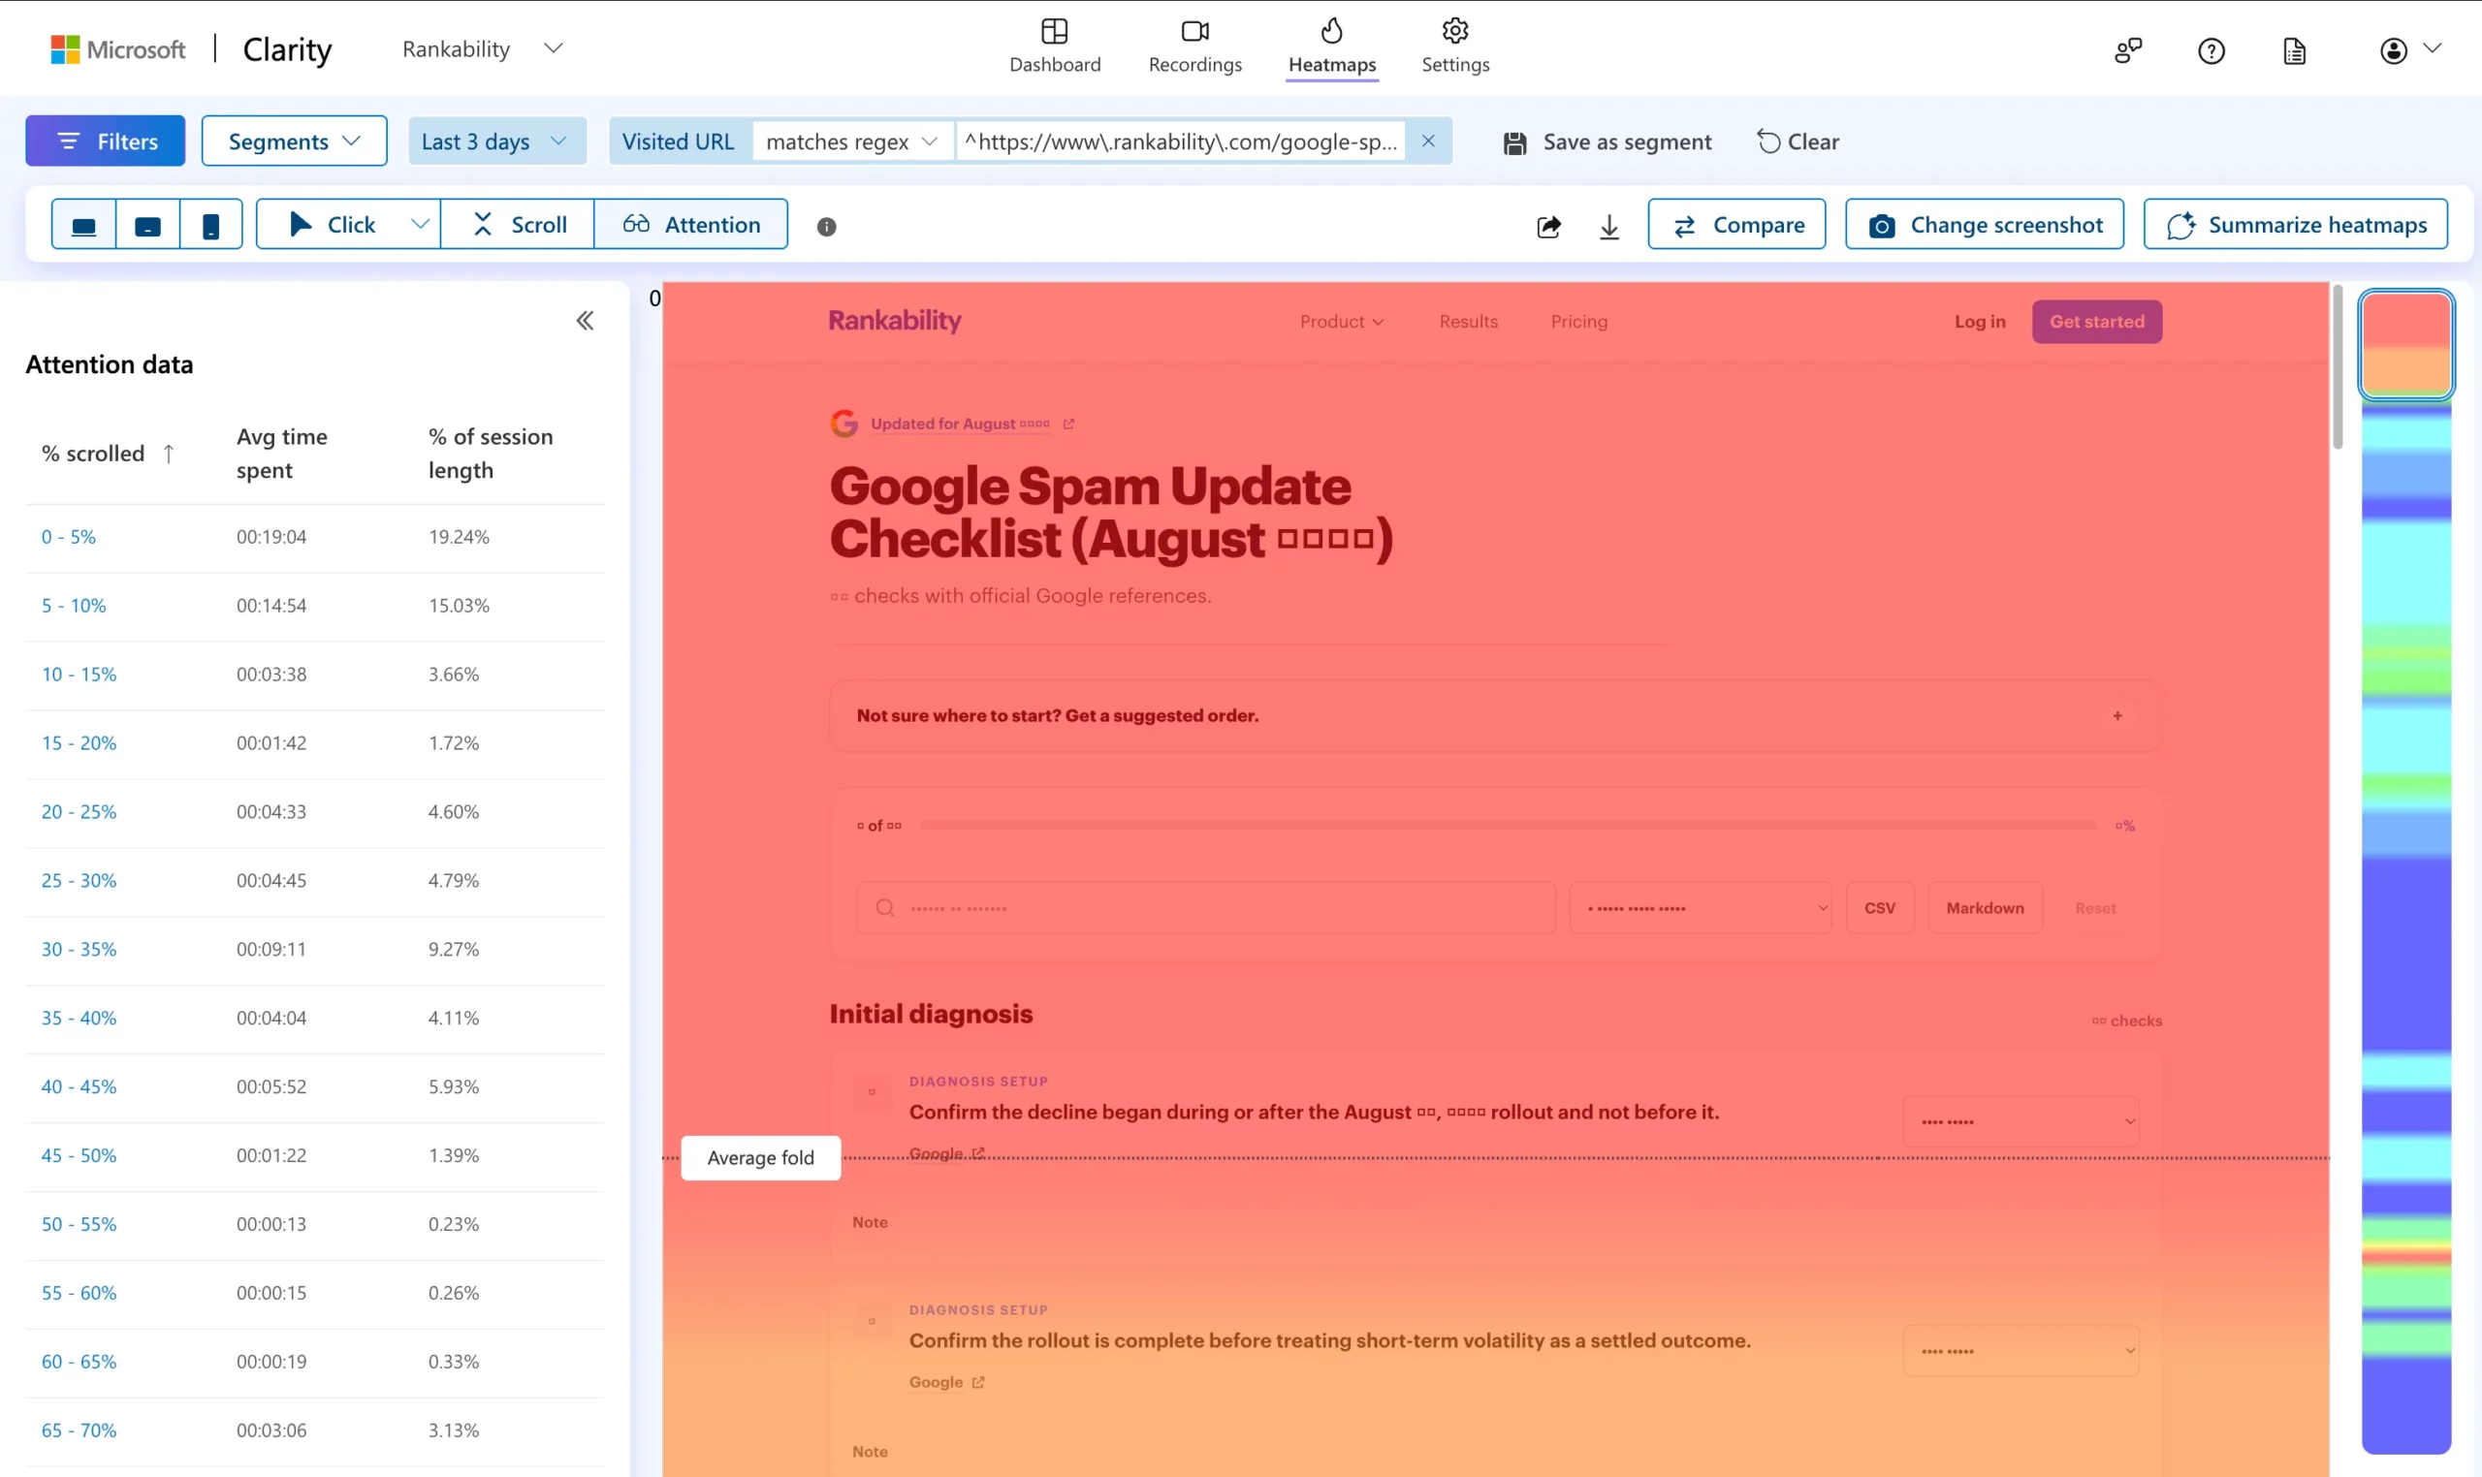Open the Click type dropdown arrow

click(x=420, y=225)
